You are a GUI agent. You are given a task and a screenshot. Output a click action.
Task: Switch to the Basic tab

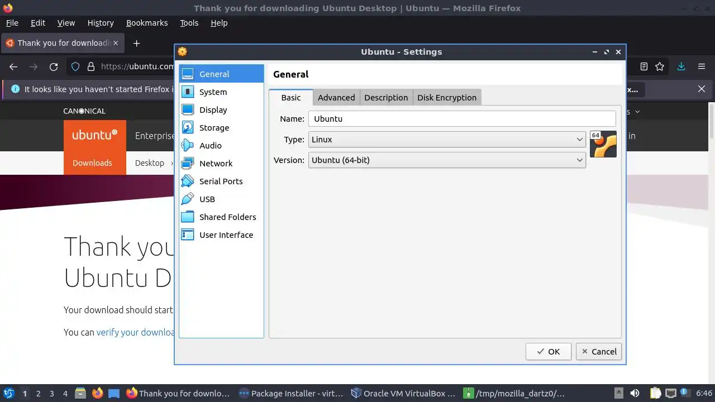coord(290,97)
